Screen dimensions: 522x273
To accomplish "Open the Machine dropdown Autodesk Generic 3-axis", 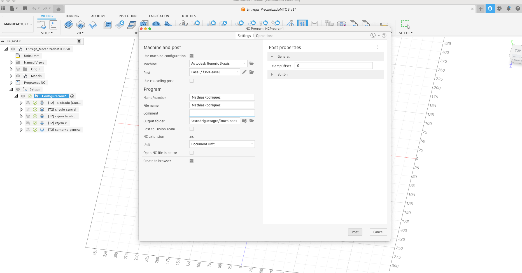I will point(218,64).
